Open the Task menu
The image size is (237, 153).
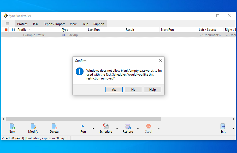point(35,24)
